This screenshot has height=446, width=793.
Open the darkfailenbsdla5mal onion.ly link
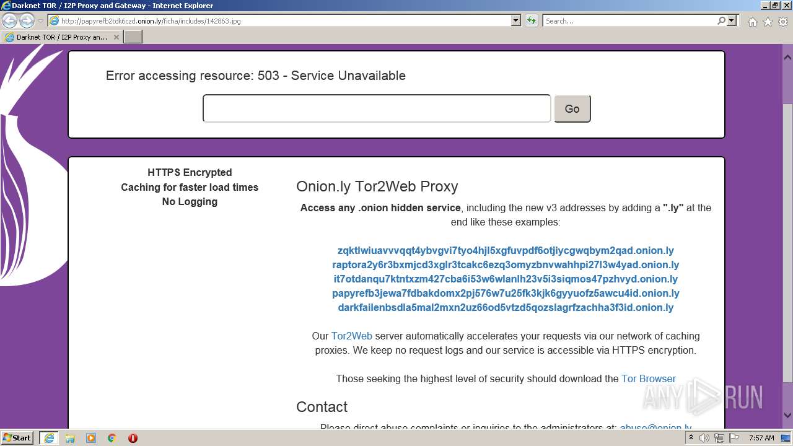point(506,307)
